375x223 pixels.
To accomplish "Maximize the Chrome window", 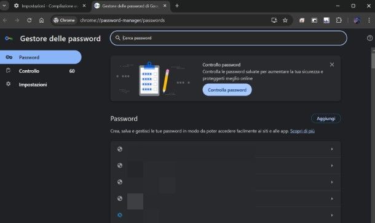I will (353, 6).
